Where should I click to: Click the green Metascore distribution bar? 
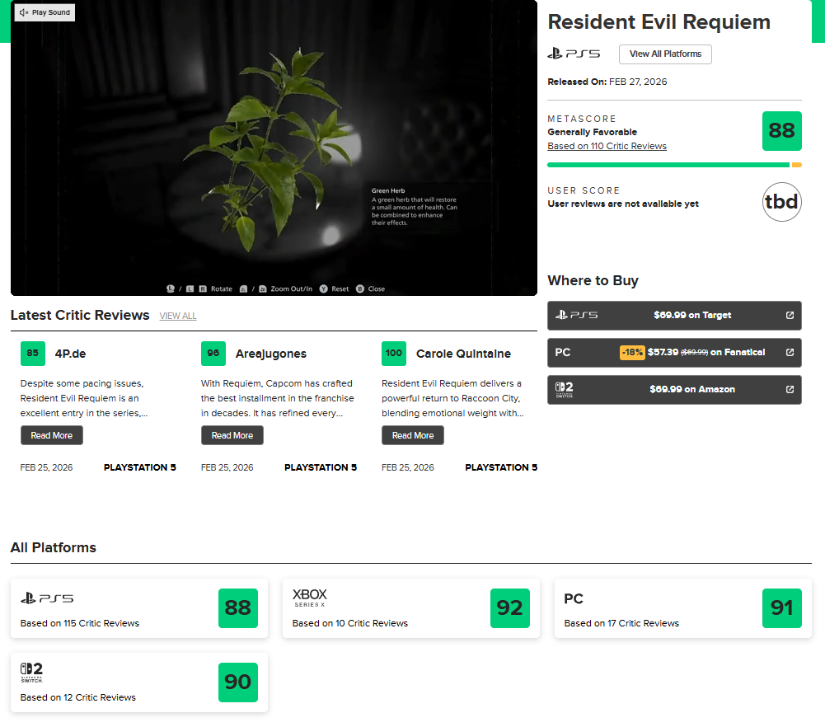coord(668,165)
